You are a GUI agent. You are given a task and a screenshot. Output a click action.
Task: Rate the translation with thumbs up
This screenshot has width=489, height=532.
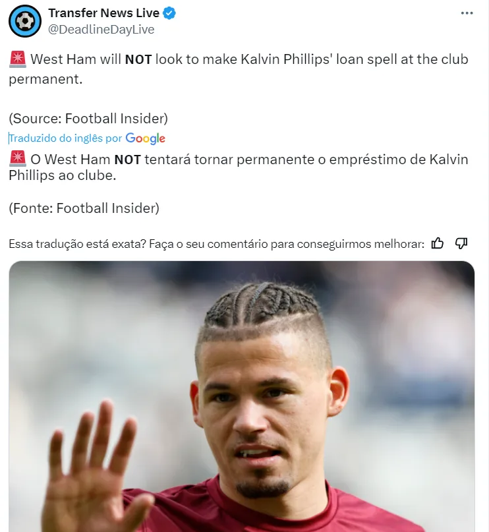(x=438, y=243)
